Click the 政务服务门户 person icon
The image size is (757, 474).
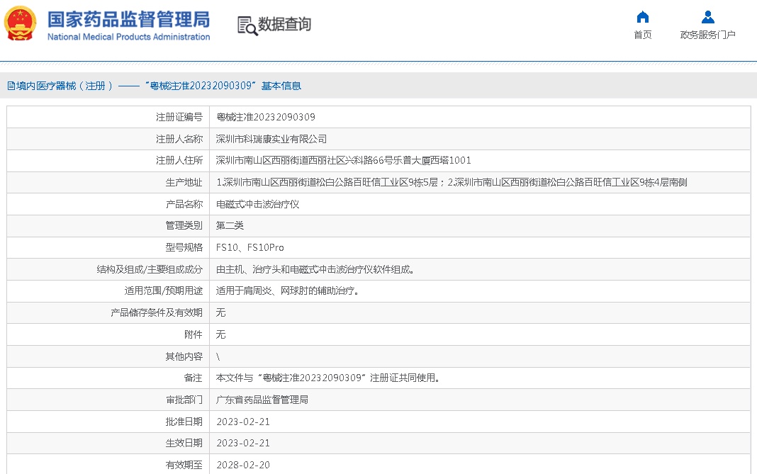point(707,17)
